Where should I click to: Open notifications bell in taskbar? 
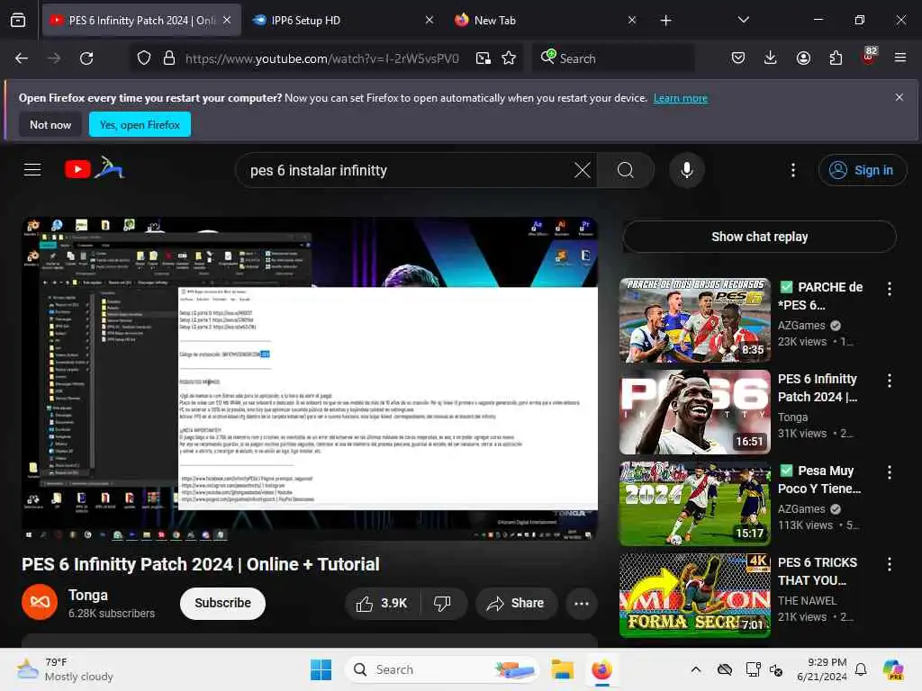861,669
